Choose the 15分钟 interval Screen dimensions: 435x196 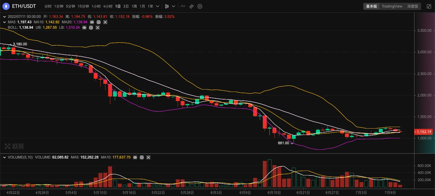point(83,6)
